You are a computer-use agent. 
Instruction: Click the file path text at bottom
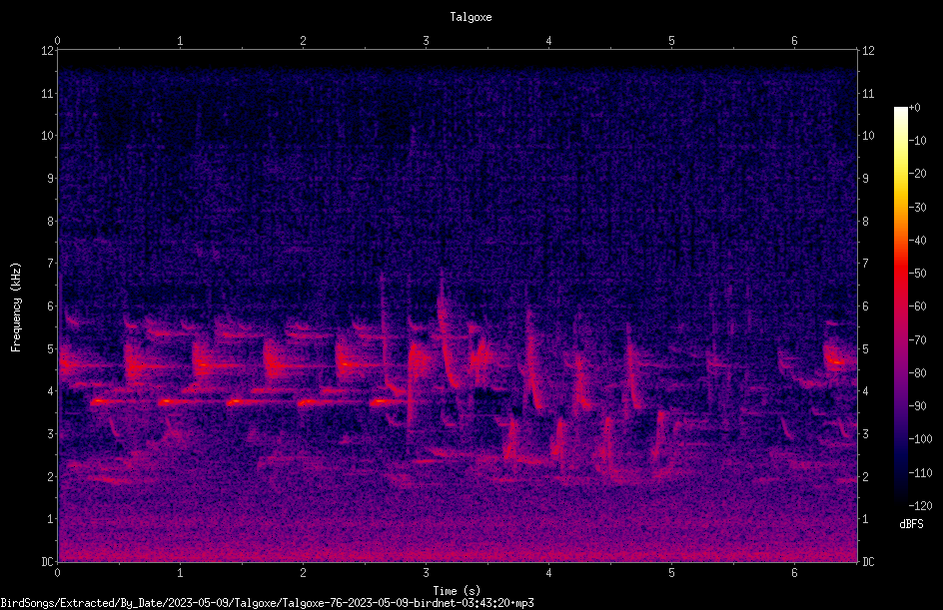click(x=267, y=603)
